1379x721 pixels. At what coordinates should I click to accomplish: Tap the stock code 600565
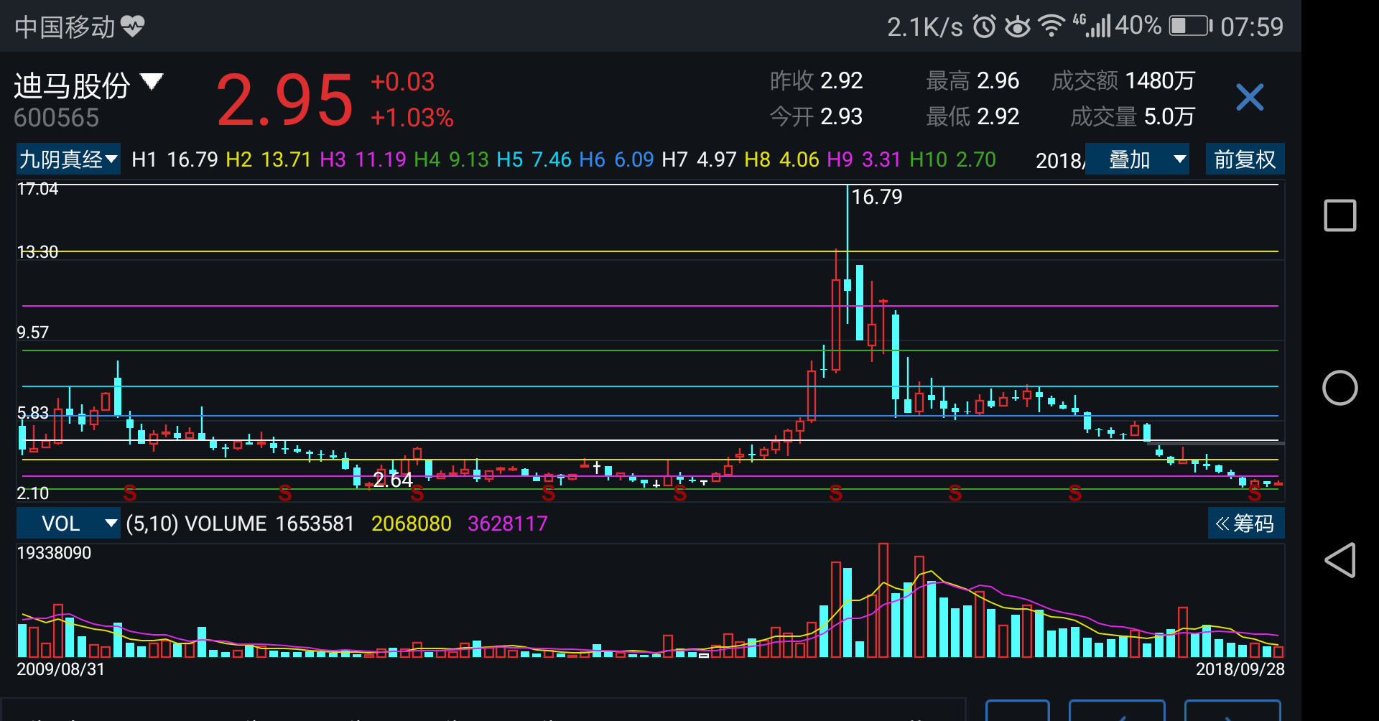[x=57, y=118]
